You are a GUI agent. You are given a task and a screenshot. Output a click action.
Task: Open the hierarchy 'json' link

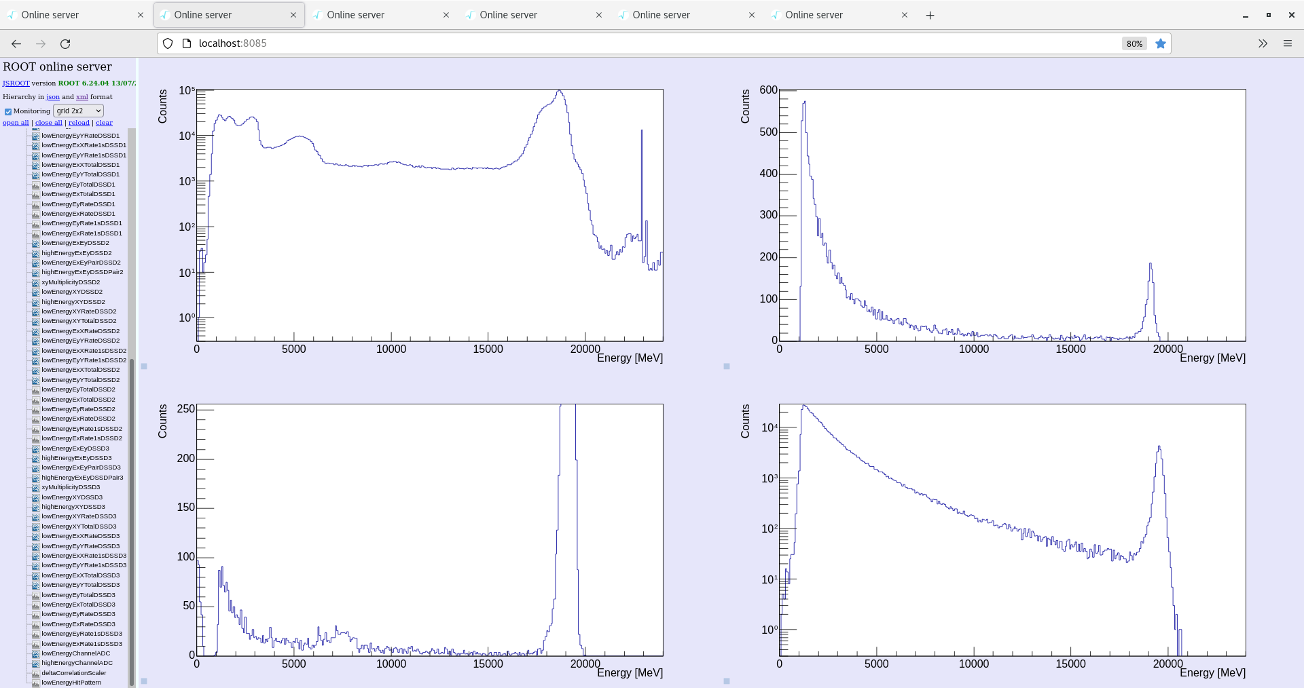52,97
